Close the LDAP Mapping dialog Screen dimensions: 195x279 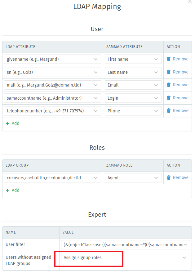point(189,2)
